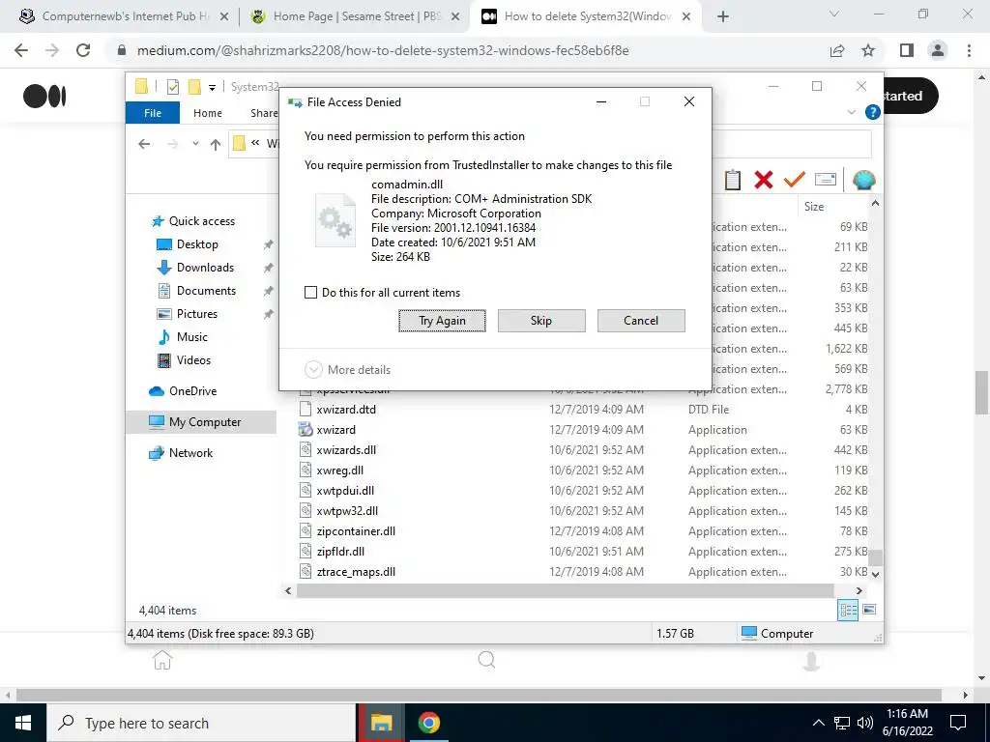Click Skip in the File Access Denied dialog
Image resolution: width=990 pixels, height=742 pixels.
(x=541, y=321)
